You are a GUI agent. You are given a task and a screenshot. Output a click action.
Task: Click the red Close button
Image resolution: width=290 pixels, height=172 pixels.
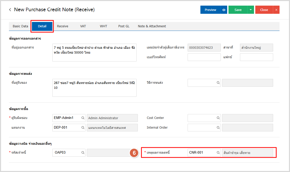tap(264, 10)
